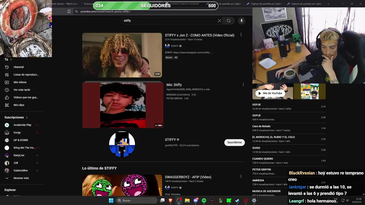Open UP & DOWN subscription channel
365x205 pixels.
21,140
